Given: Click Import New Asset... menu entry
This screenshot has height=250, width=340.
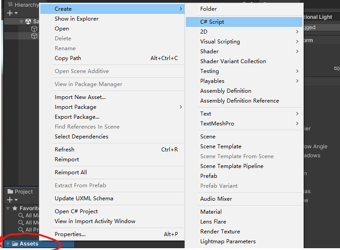Looking at the screenshot, I should 112,97.
